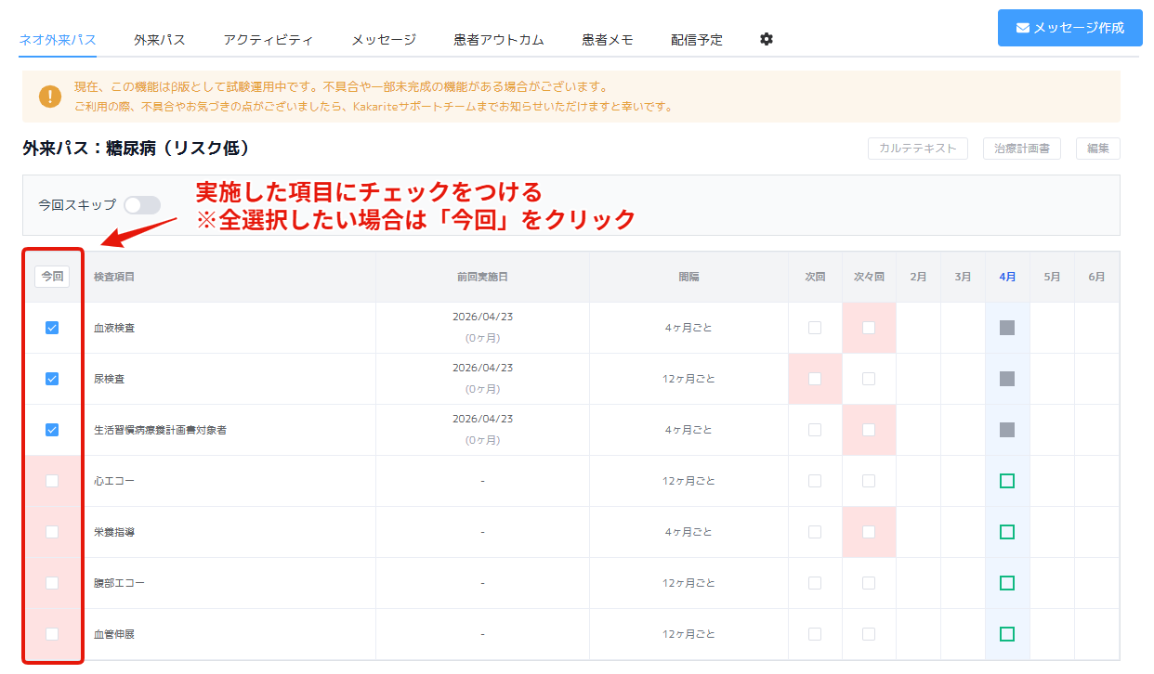Image resolution: width=1154 pixels, height=674 pixels.
Task: Click the green April square for 血管伸展
Action: tap(1007, 634)
